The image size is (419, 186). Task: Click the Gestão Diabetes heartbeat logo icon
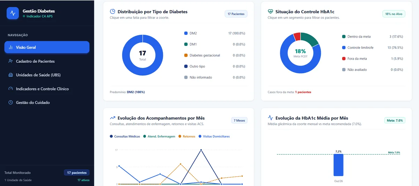pyautogui.click(x=13, y=13)
